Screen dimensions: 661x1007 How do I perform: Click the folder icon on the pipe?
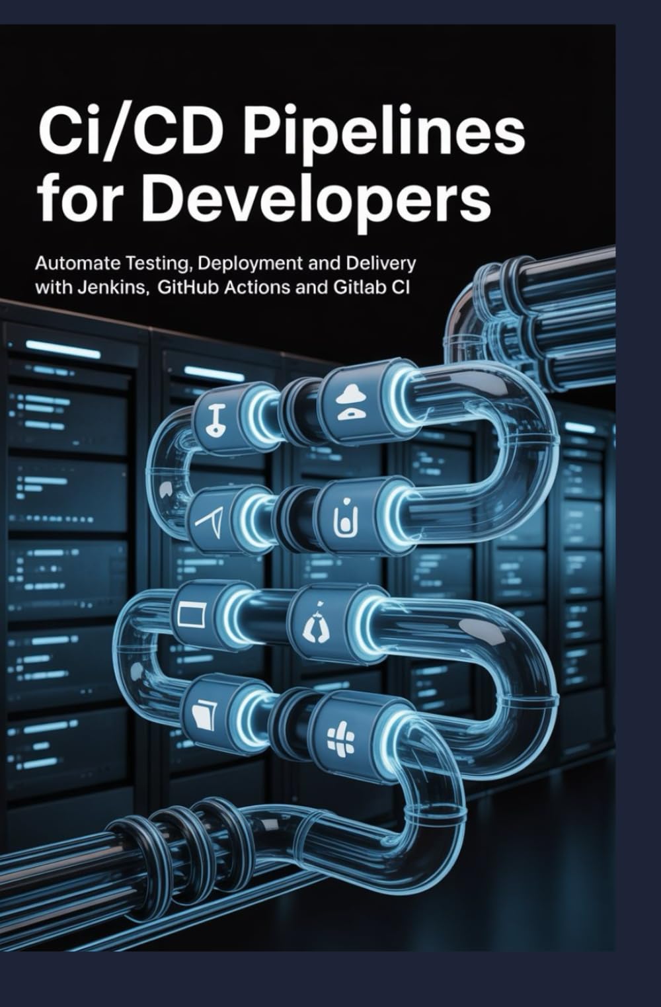coord(204,714)
